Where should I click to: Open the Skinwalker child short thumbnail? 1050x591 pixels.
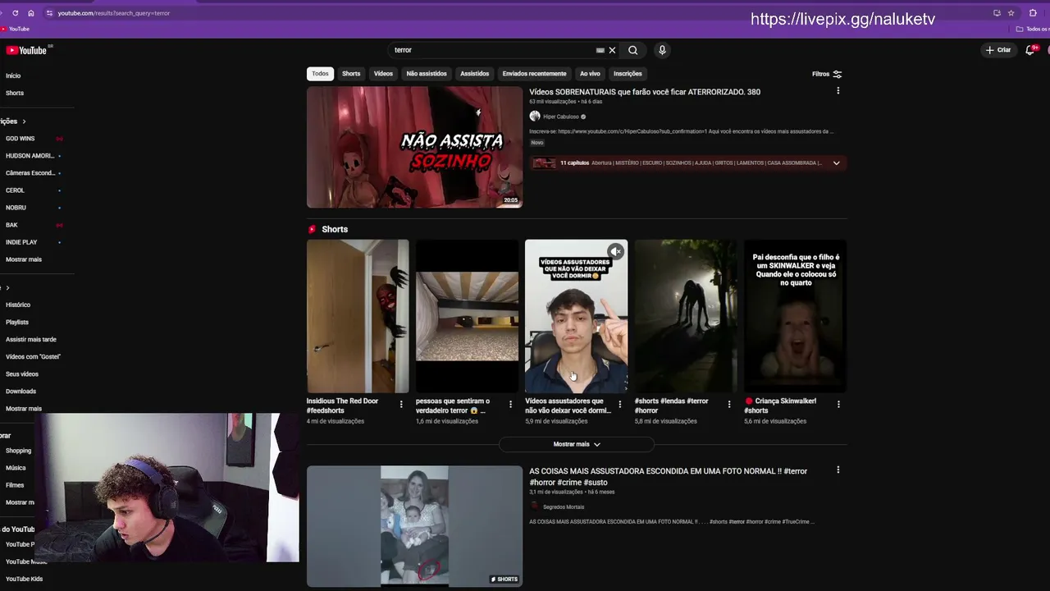[795, 316]
